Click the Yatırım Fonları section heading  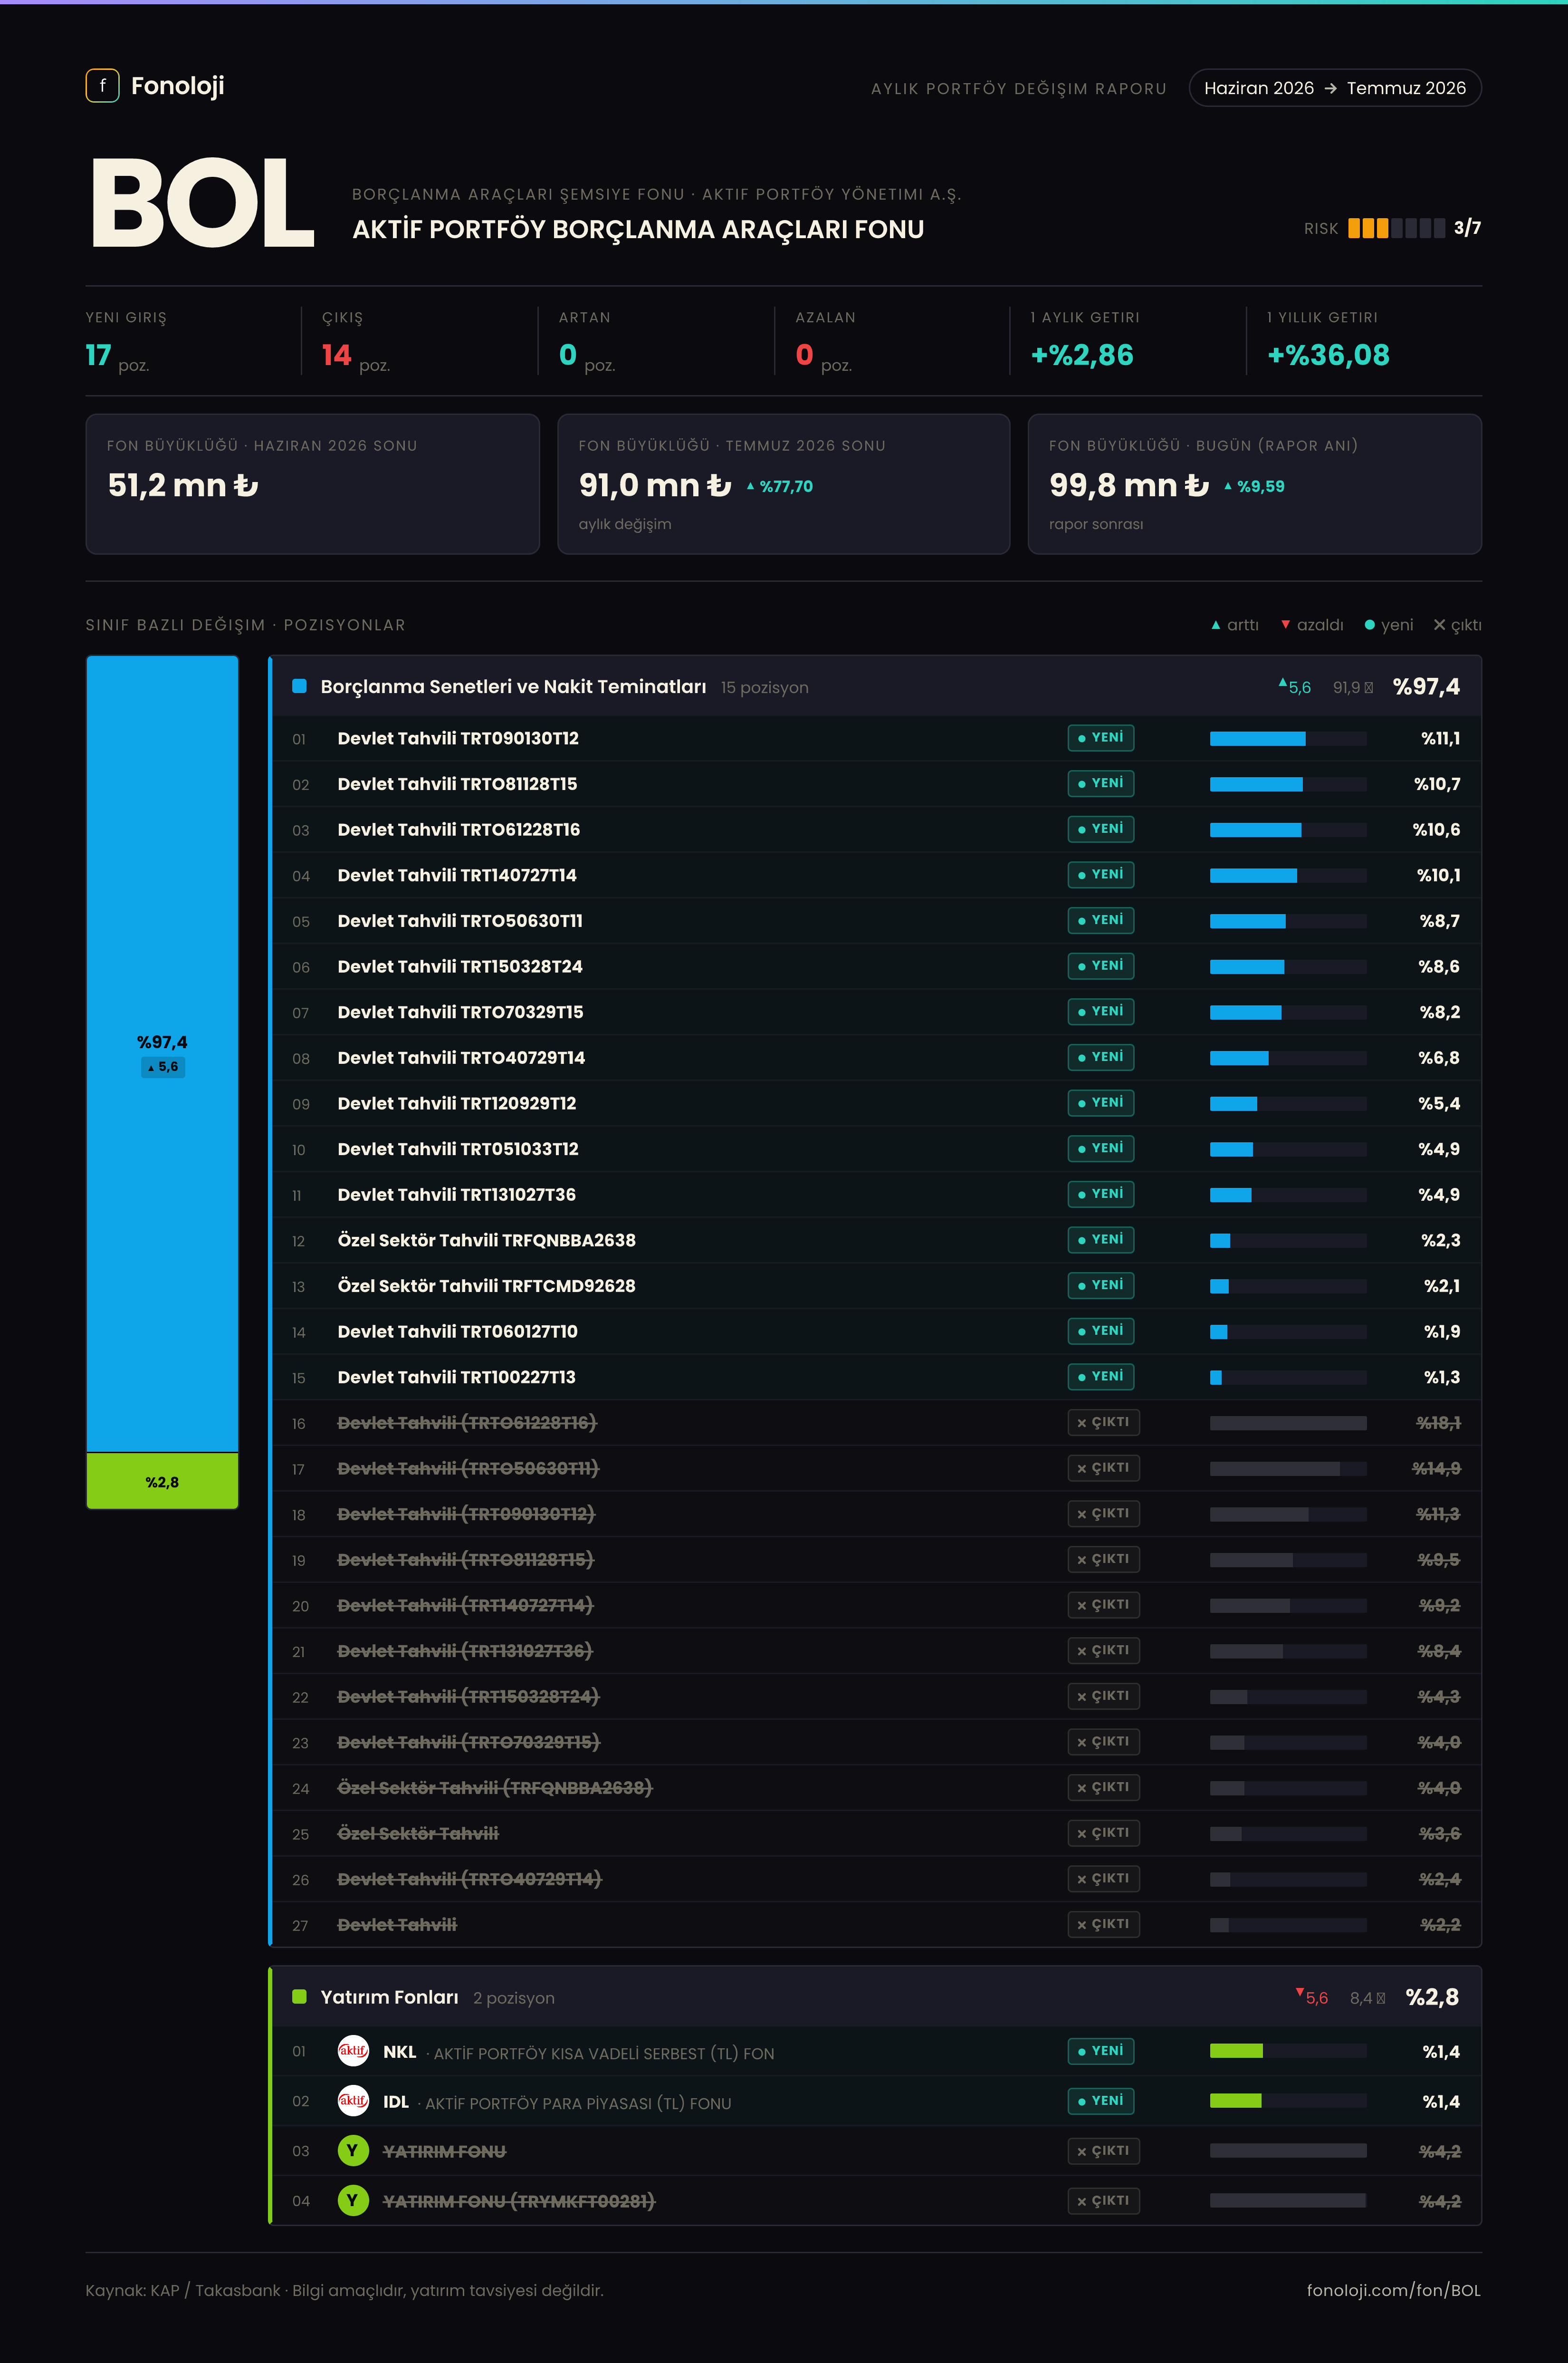click(389, 1997)
